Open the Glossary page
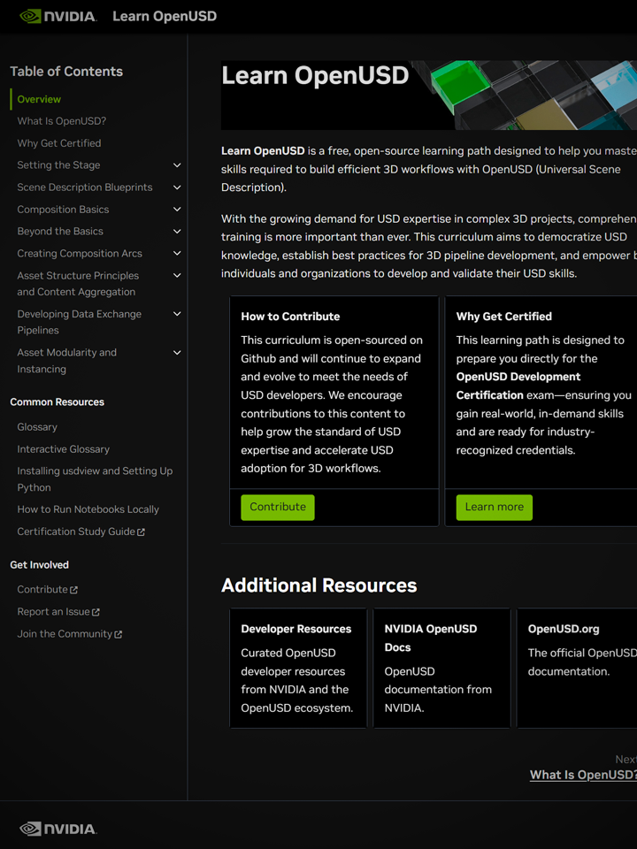The image size is (637, 849). pos(37,427)
